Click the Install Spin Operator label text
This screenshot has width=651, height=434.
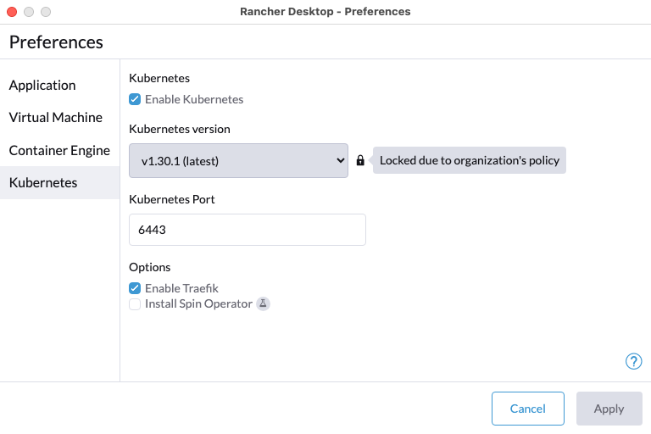[x=198, y=304]
